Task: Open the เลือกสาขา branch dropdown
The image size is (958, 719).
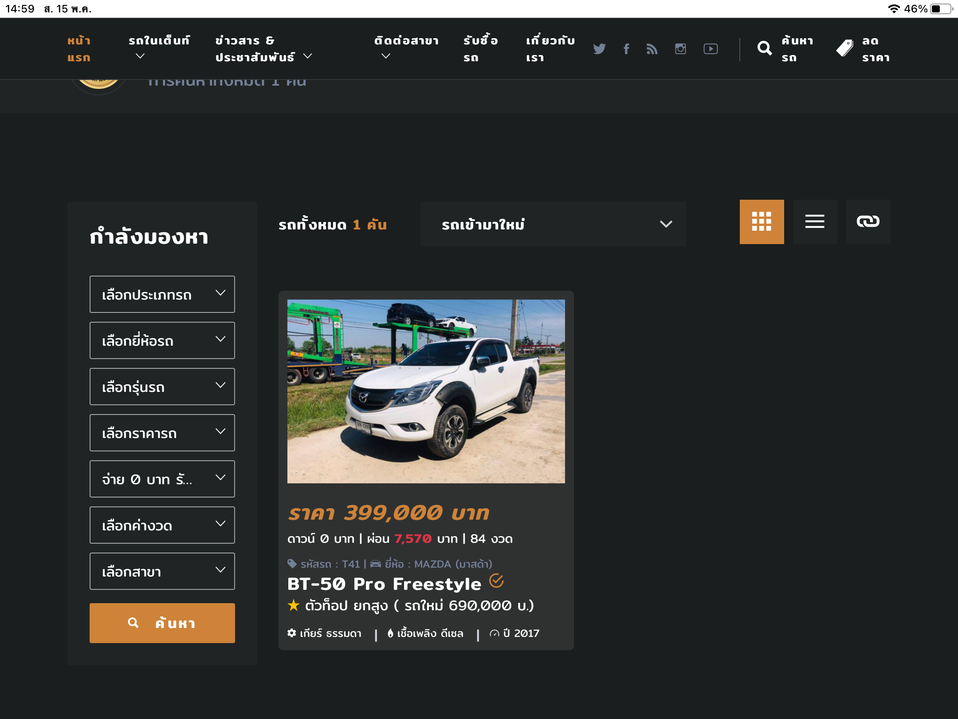Action: pos(162,571)
